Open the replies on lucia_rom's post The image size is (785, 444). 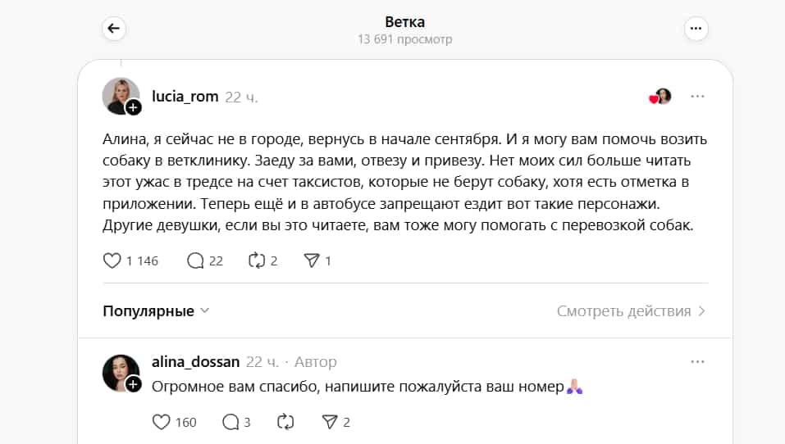coord(195,261)
